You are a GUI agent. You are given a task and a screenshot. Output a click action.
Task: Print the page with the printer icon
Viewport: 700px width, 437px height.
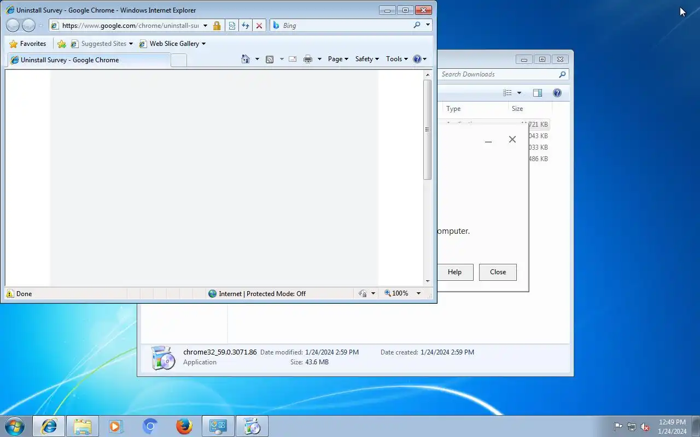coord(308,59)
